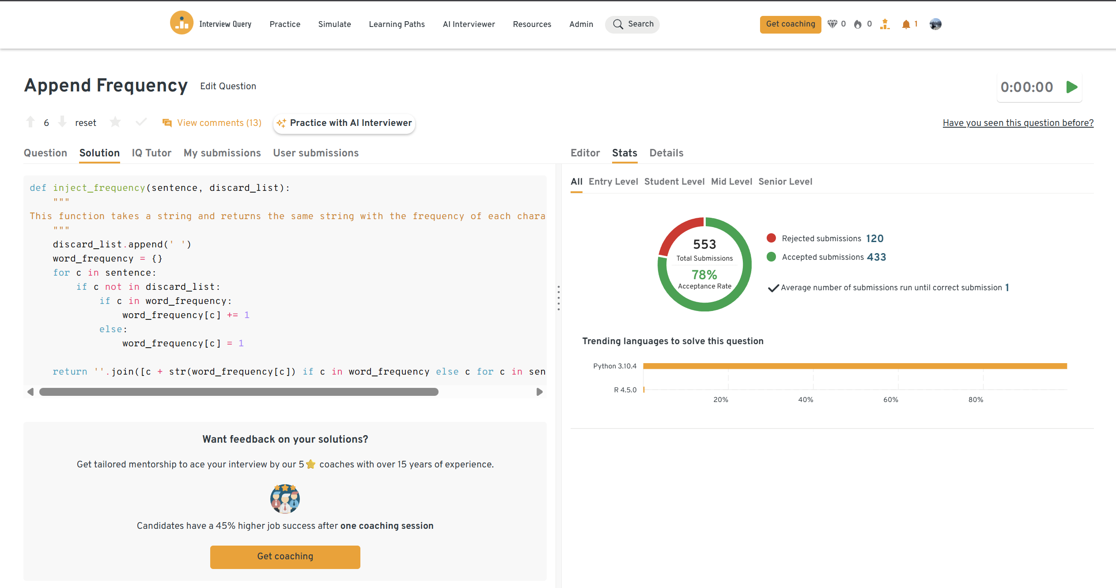This screenshot has width=1116, height=588.
Task: Click the panel divider drag handle
Action: click(559, 298)
